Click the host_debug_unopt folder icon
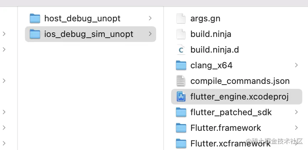308x150 pixels. point(35,18)
